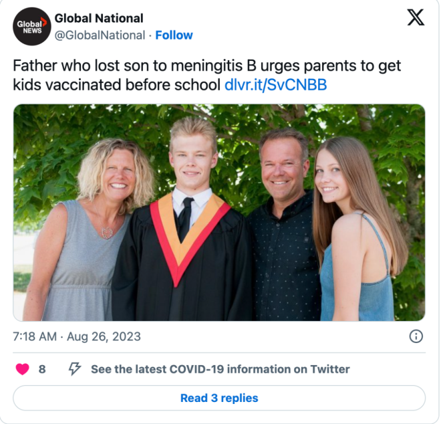This screenshot has width=441, height=424.
Task: Click the word Twitter in COVID-19 banner
Action: tap(330, 369)
